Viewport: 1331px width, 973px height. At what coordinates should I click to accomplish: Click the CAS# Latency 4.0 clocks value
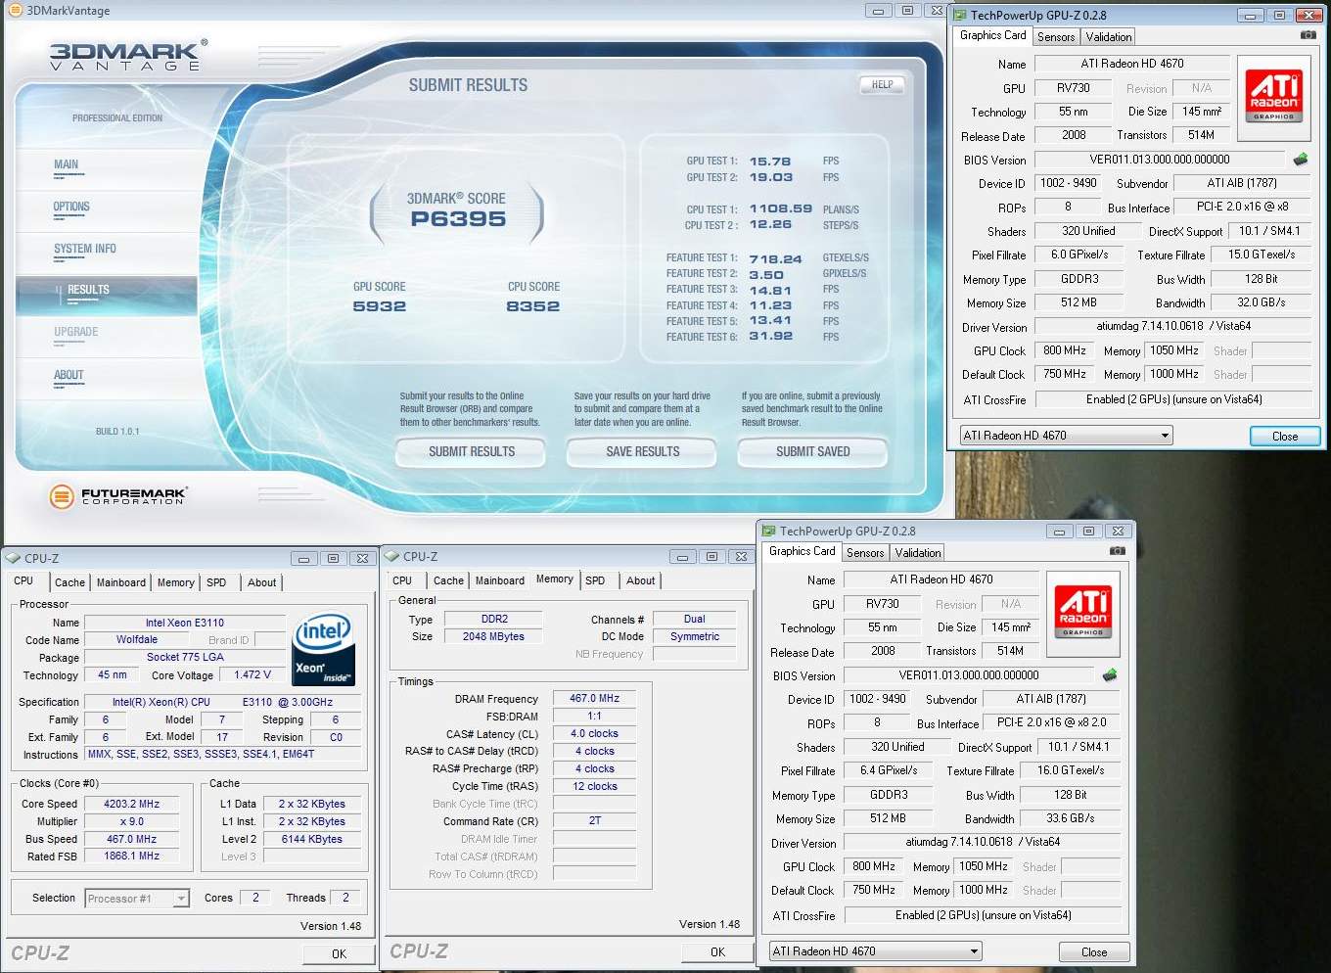[x=595, y=733]
